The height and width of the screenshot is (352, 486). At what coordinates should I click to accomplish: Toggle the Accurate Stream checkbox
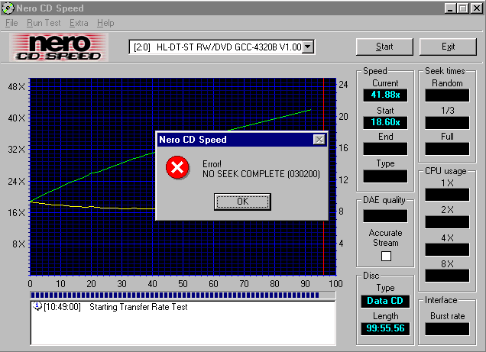coord(386,256)
